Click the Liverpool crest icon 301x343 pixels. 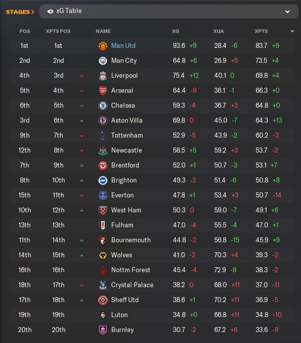click(103, 76)
